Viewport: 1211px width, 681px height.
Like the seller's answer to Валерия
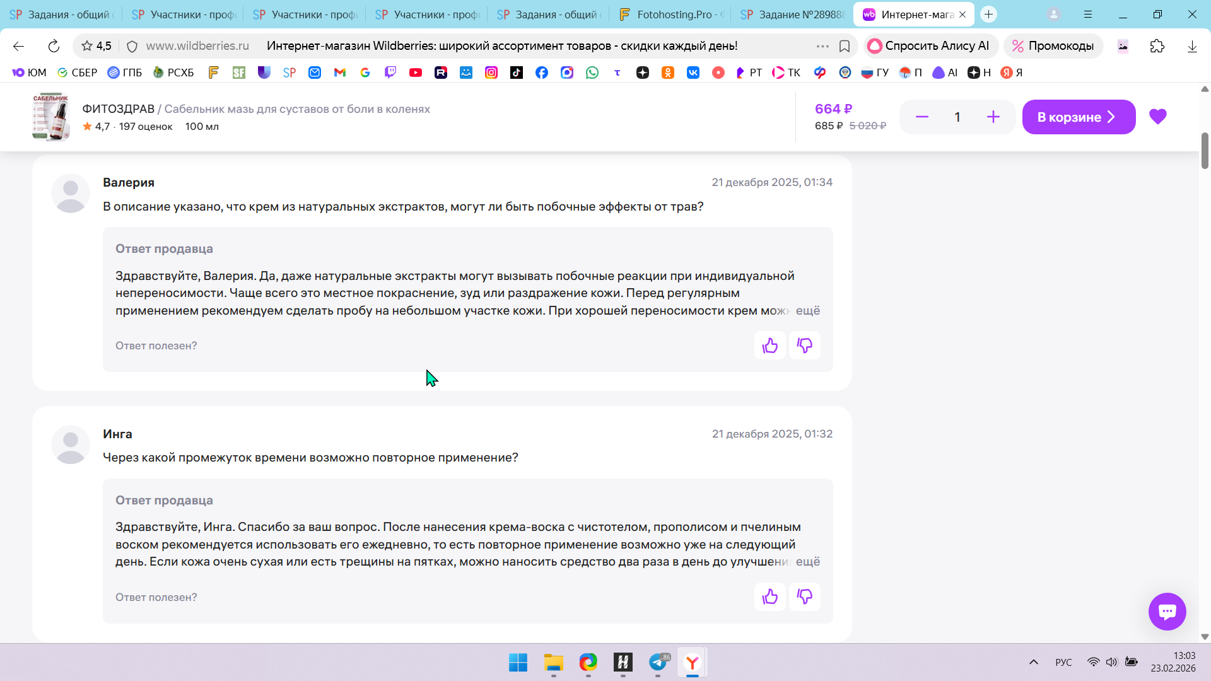pos(769,346)
